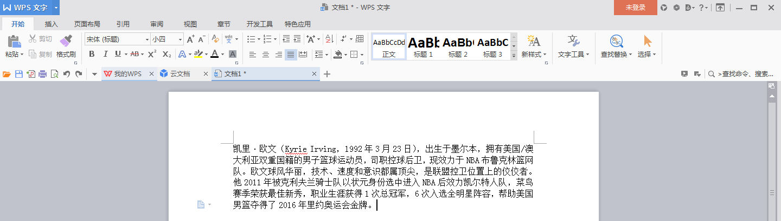Image resolution: width=781 pixels, height=221 pixels.
Task: Expand line spacing dropdown
Action: click(327, 55)
